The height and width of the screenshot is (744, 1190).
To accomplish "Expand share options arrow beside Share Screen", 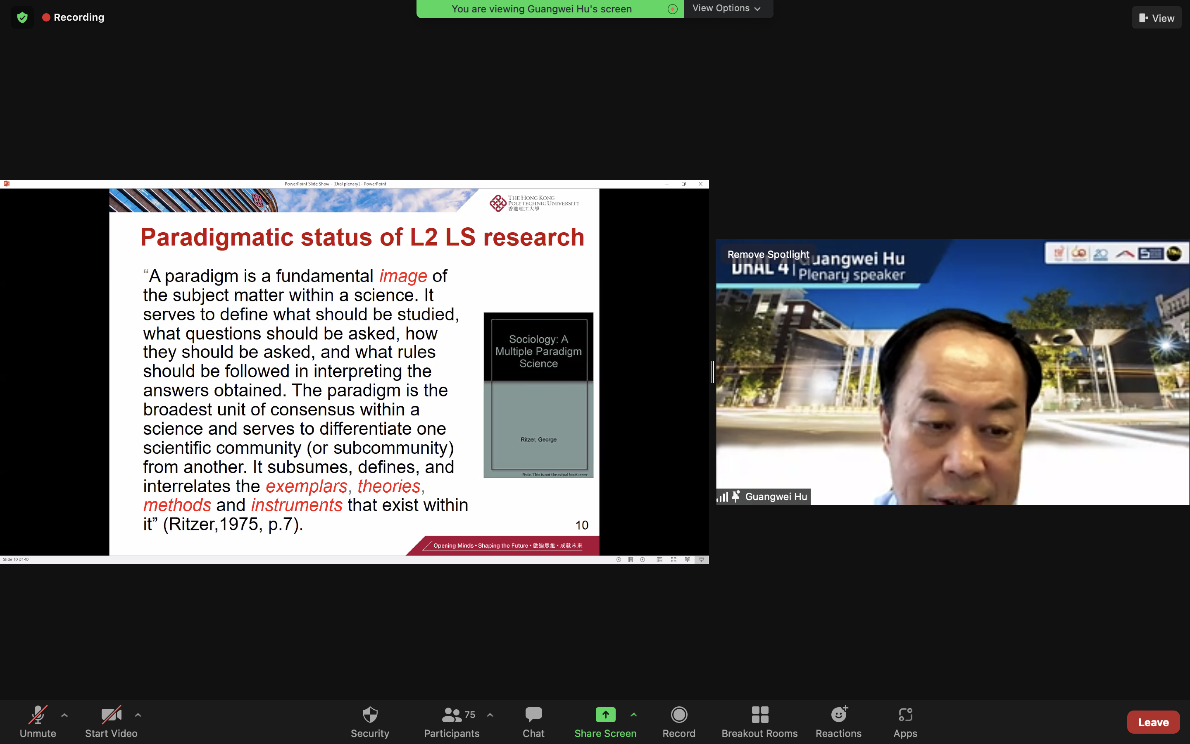I will (x=634, y=715).
